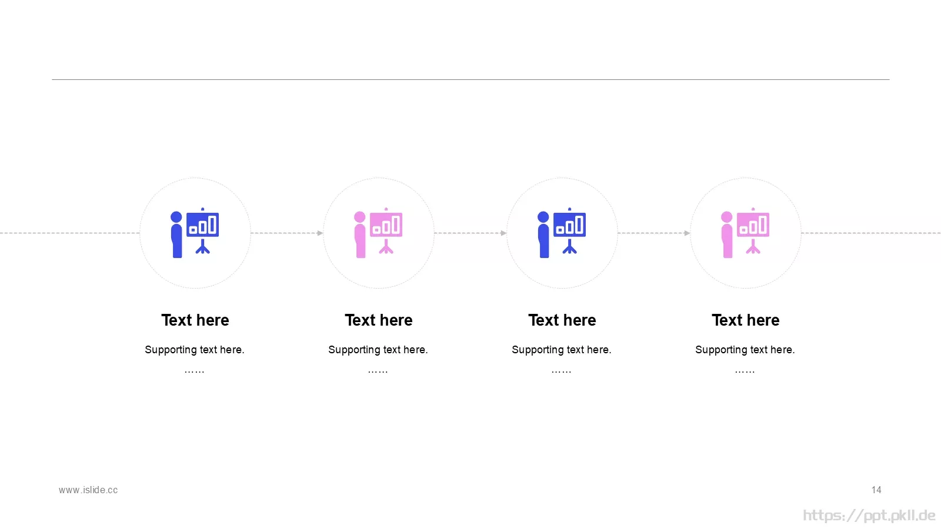Select the last pink presenter icon
The height and width of the screenshot is (529, 941).
tap(745, 233)
